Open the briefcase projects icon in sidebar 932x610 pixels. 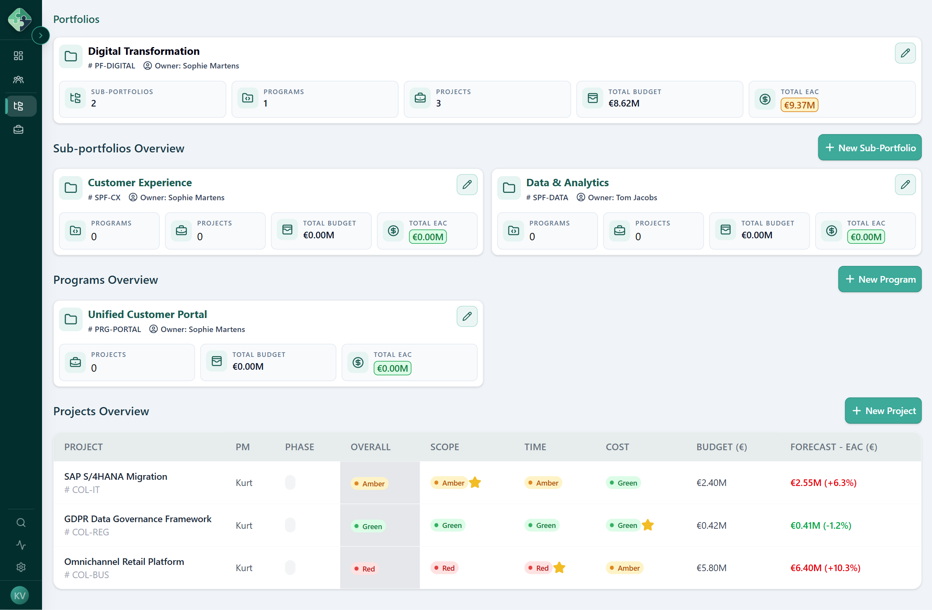(18, 129)
